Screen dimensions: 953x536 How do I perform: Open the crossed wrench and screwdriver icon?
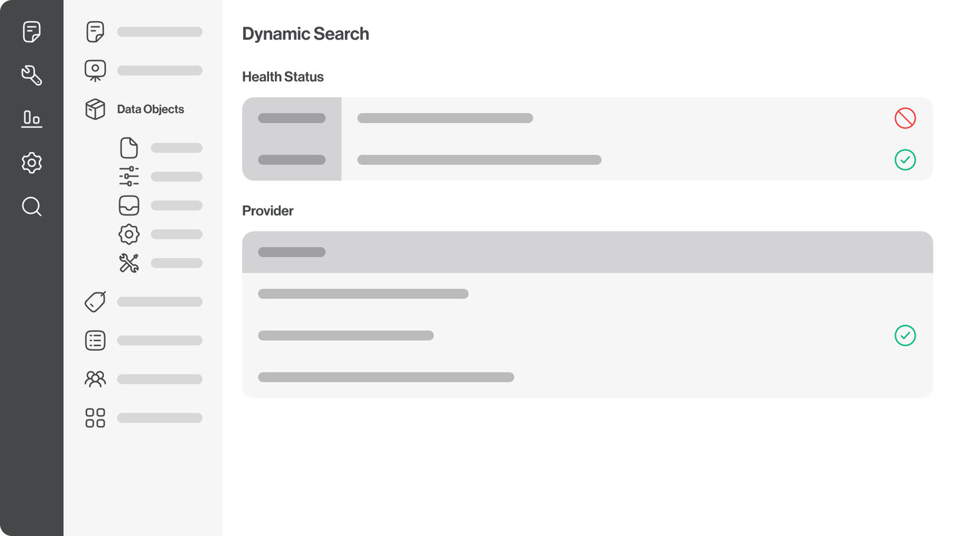(129, 263)
